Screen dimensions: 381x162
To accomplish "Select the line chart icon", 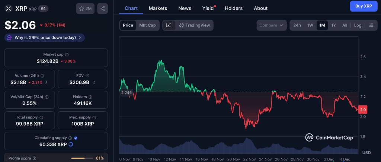I will [169, 25].
